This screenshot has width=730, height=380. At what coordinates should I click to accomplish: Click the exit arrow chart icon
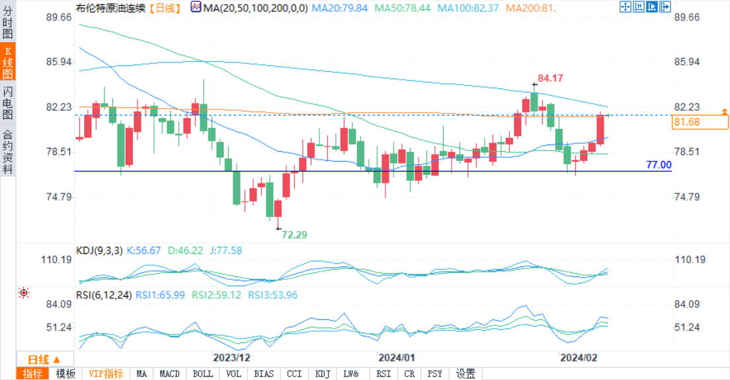coord(664,8)
